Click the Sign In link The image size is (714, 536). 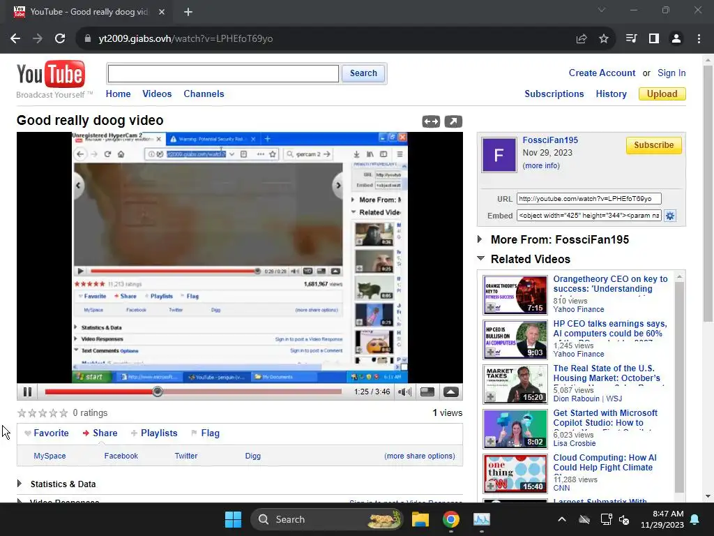tap(671, 73)
